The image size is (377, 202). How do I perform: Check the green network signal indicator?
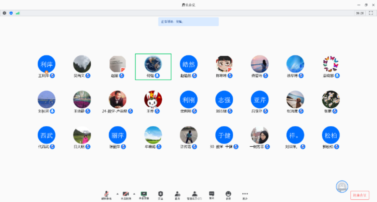(17, 13)
